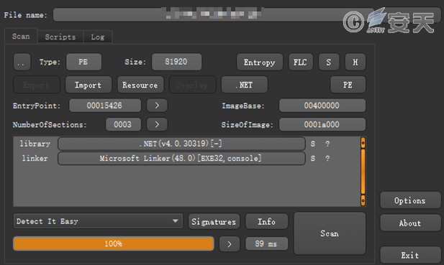The width and height of the screenshot is (444, 265).
Task: Click the question mark in linker row
Action: tap(327, 159)
